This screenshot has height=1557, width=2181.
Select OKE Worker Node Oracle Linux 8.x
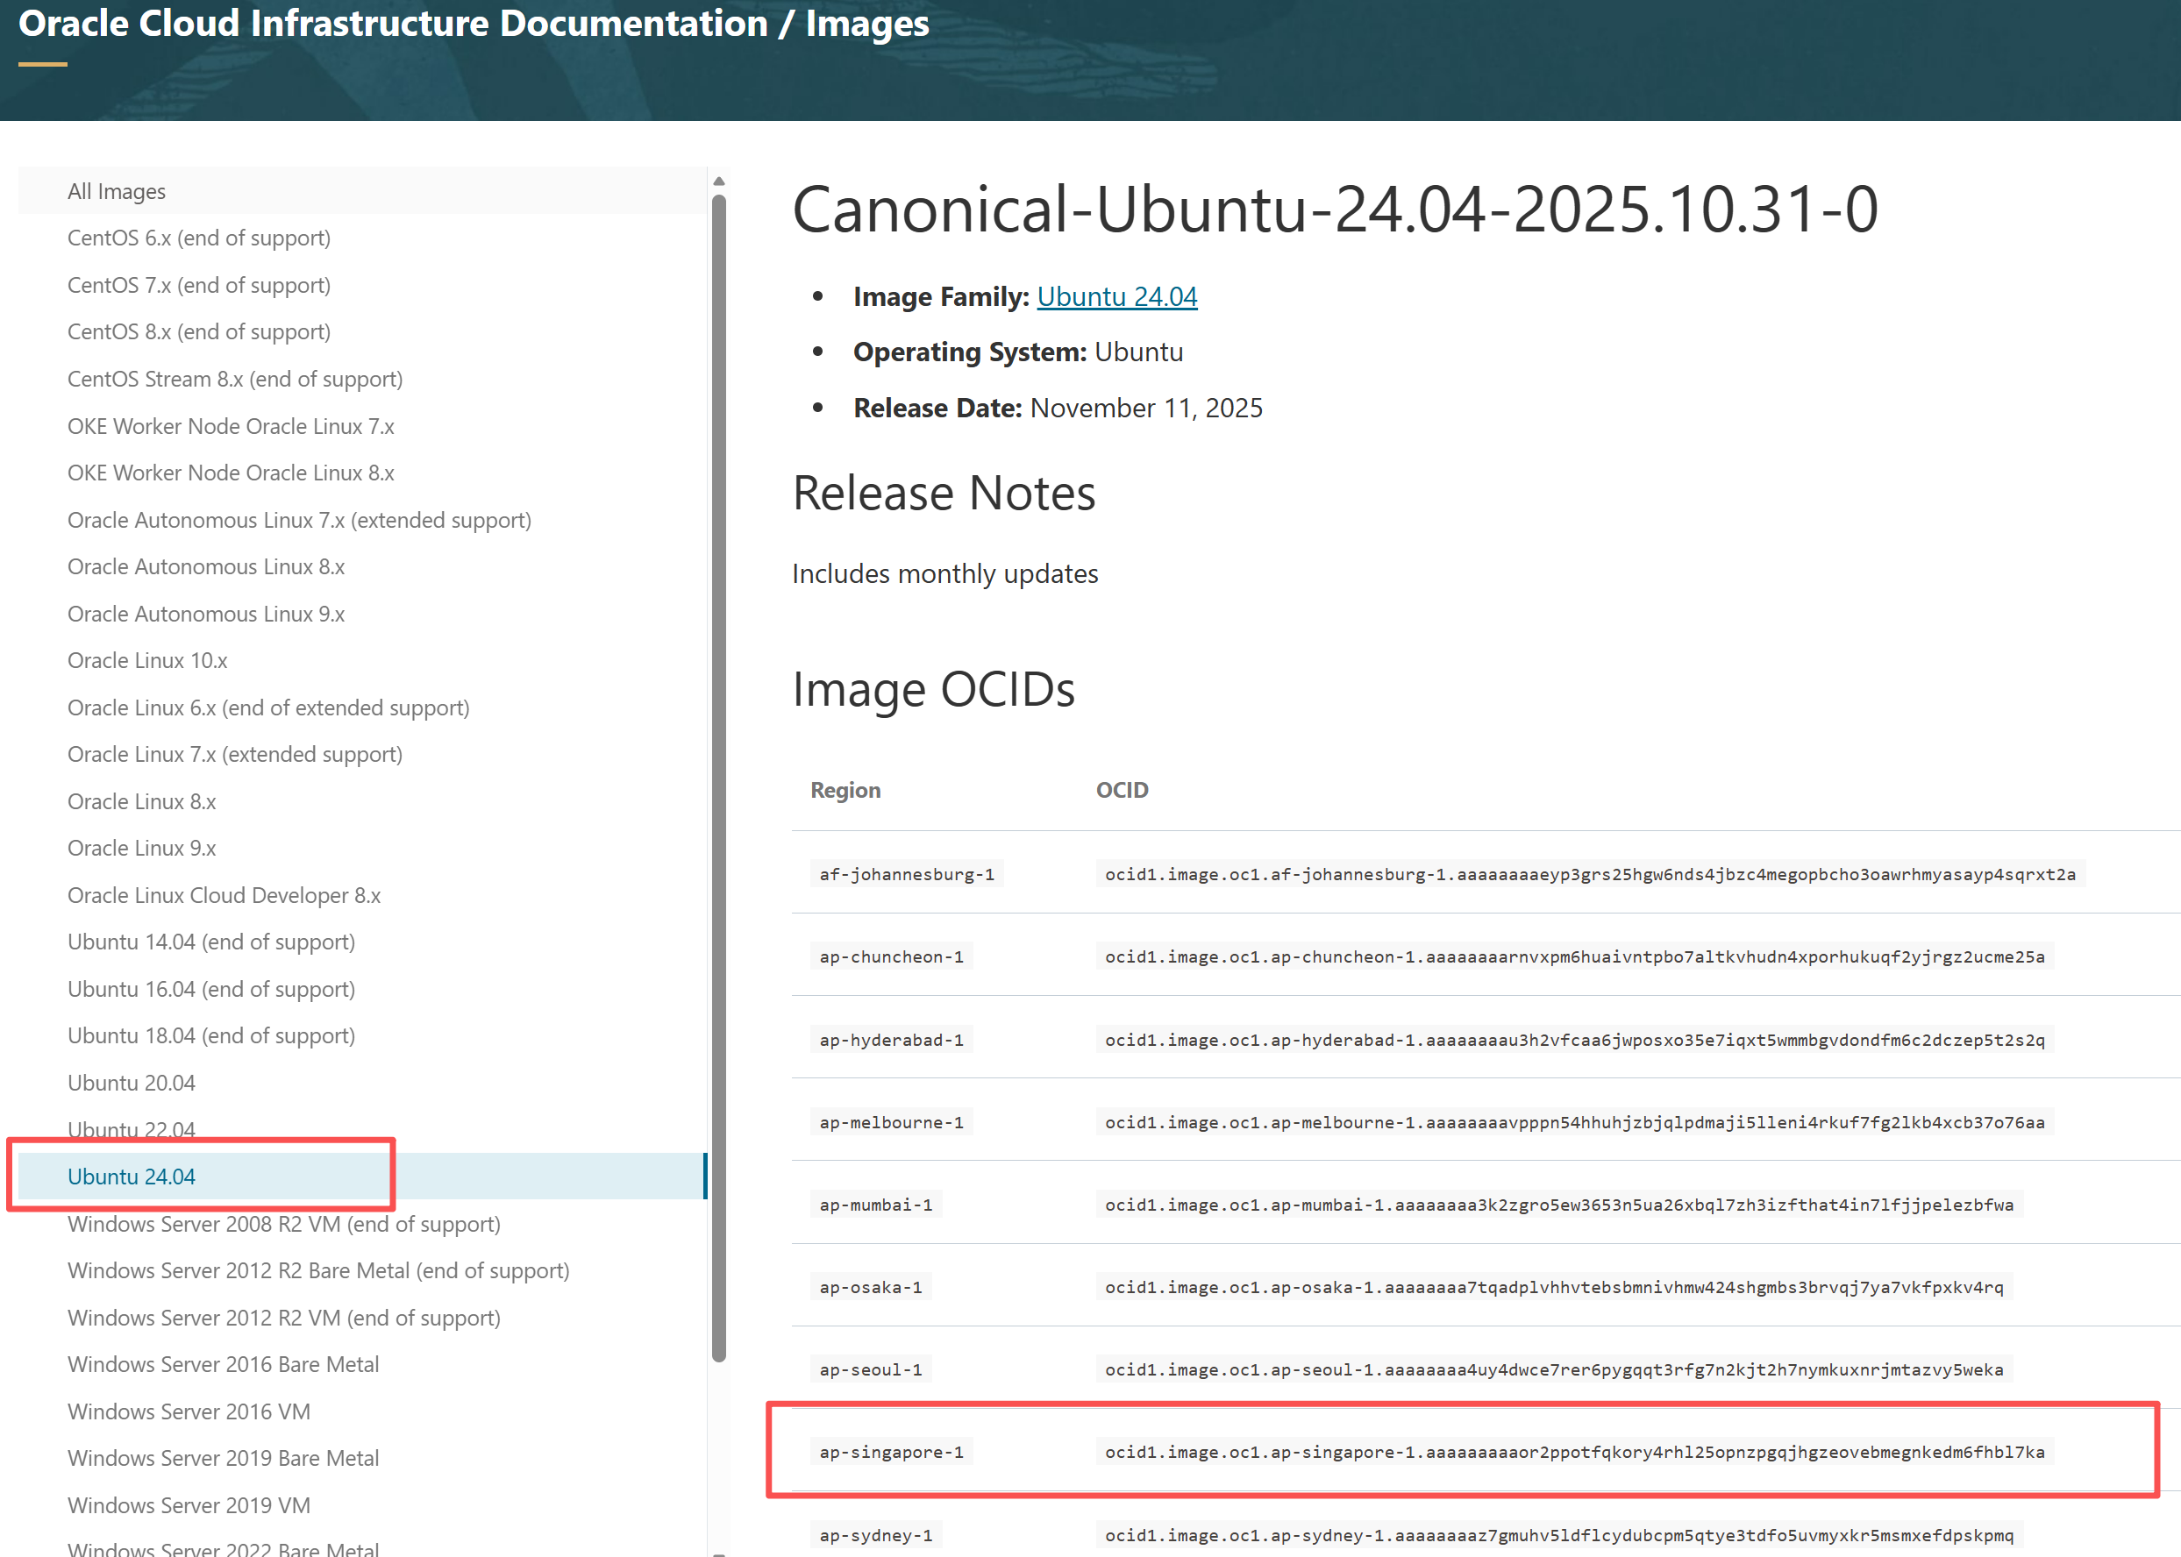pyautogui.click(x=230, y=473)
